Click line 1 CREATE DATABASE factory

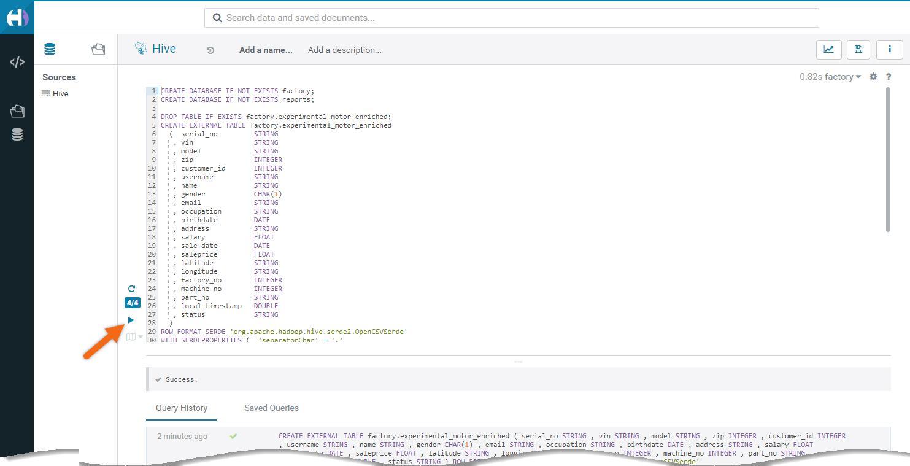[237, 91]
